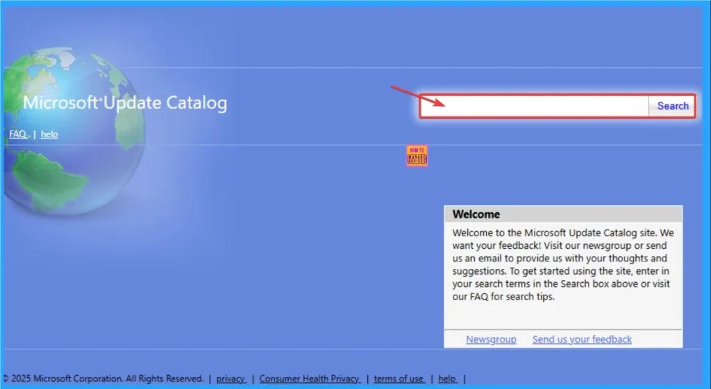Screen dimensions: 711x389
Task: Click the blank area below the welcome paragraph
Action: (x=562, y=316)
